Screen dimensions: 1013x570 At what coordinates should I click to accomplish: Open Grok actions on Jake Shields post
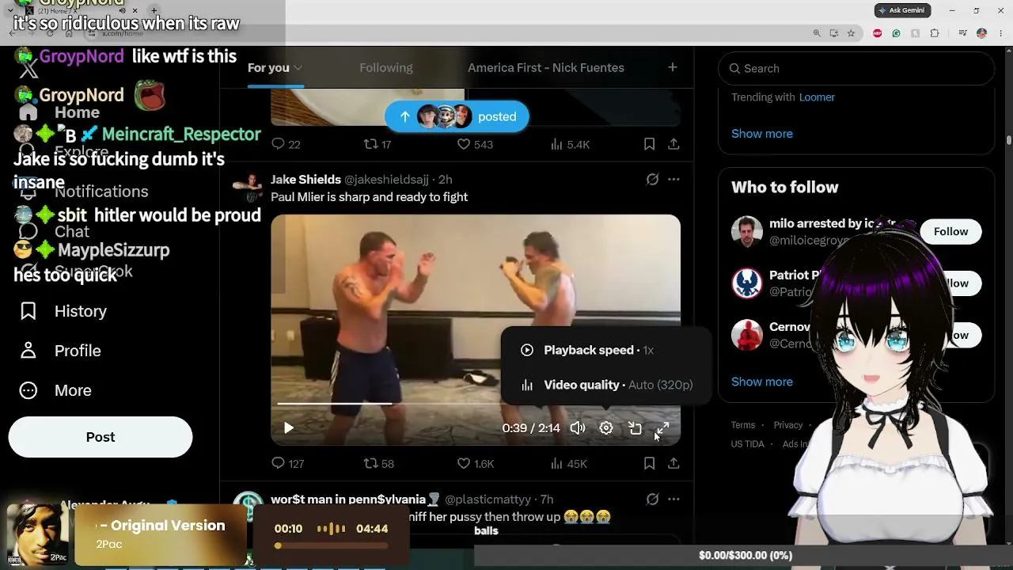pyautogui.click(x=652, y=180)
